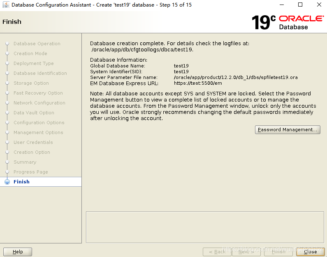Maximize the Database Configuration Assistant window
This screenshot has width=327, height=257.
click(300, 5)
